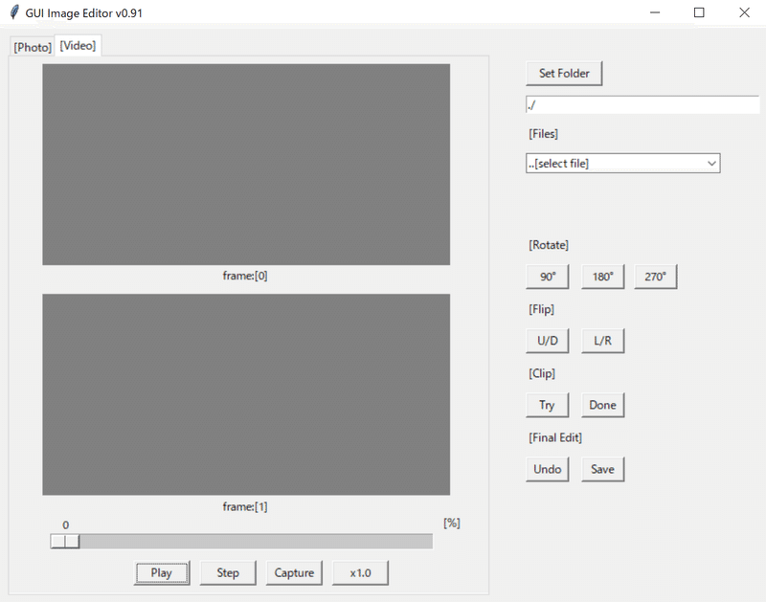Click the frame:[1] caption text
The width and height of the screenshot is (766, 602).
pyautogui.click(x=245, y=507)
